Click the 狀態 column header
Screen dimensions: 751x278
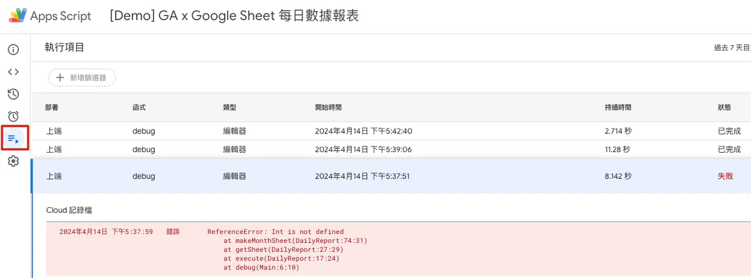click(725, 108)
